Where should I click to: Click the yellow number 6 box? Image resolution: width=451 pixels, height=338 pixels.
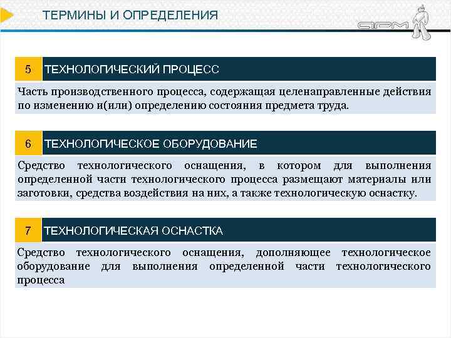click(x=28, y=143)
